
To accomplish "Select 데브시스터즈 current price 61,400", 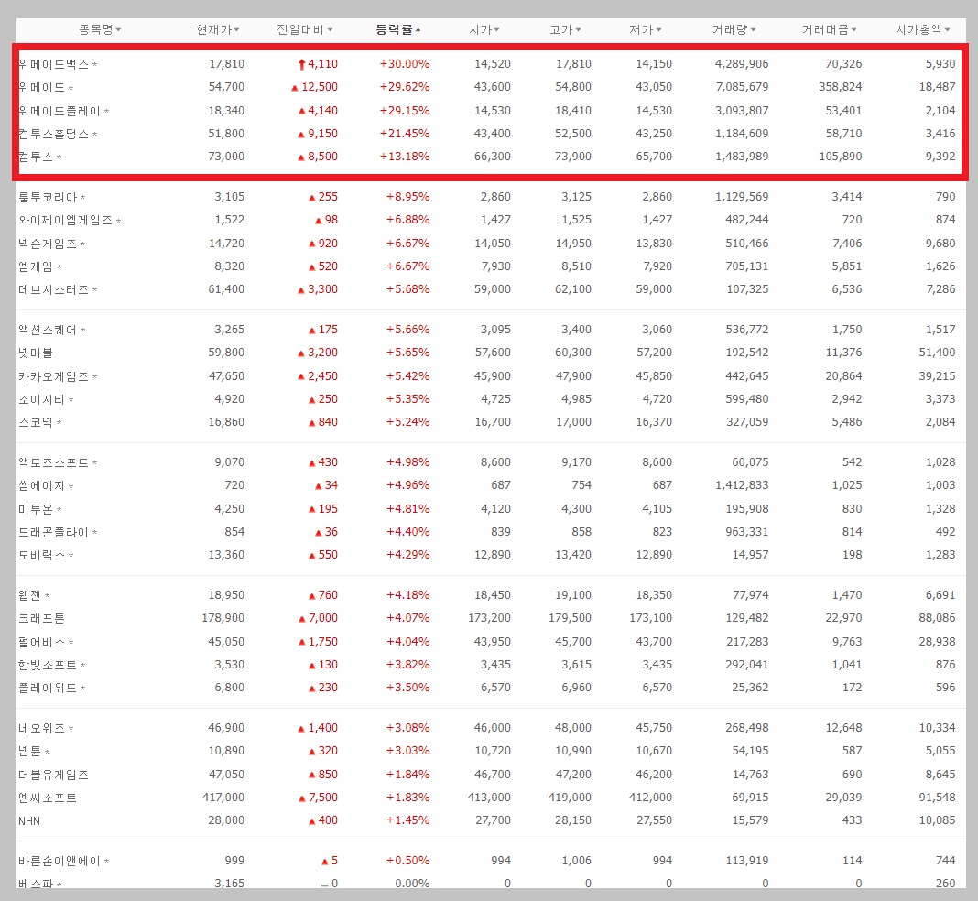I will pyautogui.click(x=226, y=290).
